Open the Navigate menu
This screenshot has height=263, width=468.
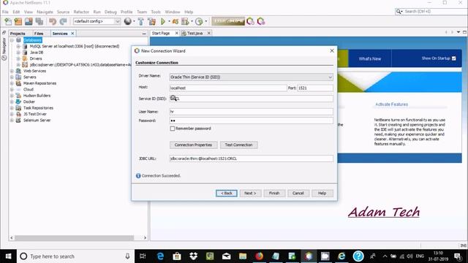click(x=45, y=12)
